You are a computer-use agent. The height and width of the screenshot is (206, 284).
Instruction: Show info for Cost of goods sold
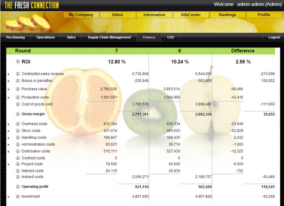pyautogui.click(x=18, y=104)
